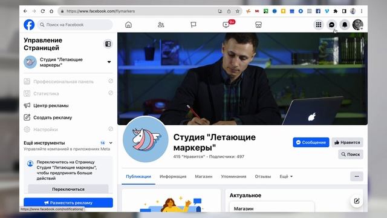The width and height of the screenshot is (387, 218).
Task: Click the Поиск на Facebook search field
Action: click(x=75, y=25)
